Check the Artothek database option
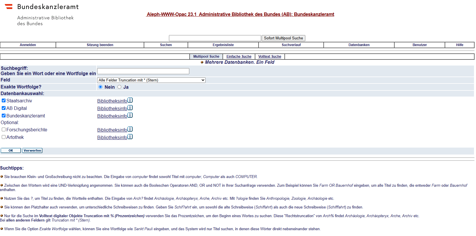Viewport: 476px width, 236px height. click(4, 137)
